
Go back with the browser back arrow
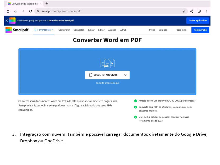[15, 11]
